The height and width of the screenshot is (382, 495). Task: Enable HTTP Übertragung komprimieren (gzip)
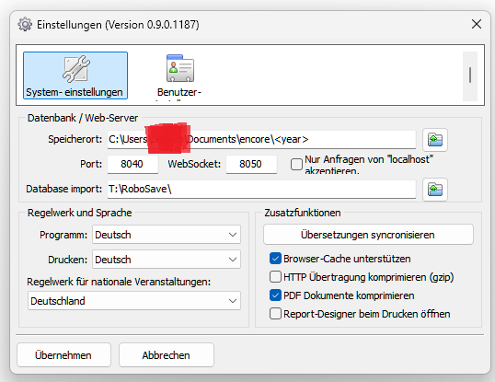click(x=275, y=276)
